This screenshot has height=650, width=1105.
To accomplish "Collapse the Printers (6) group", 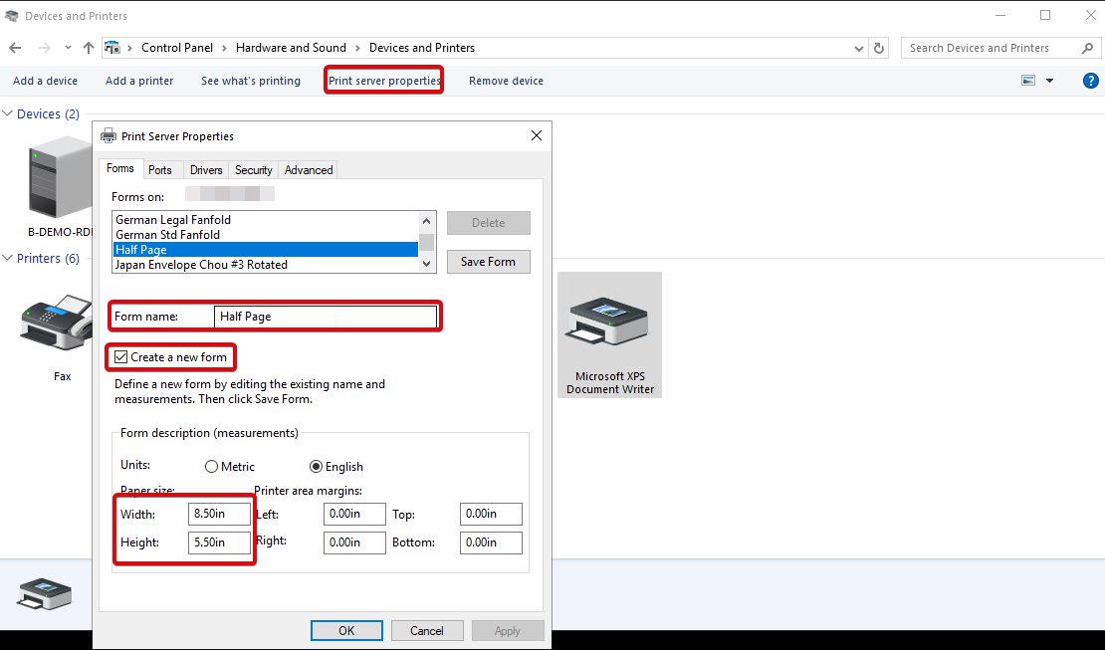I will tap(8, 259).
